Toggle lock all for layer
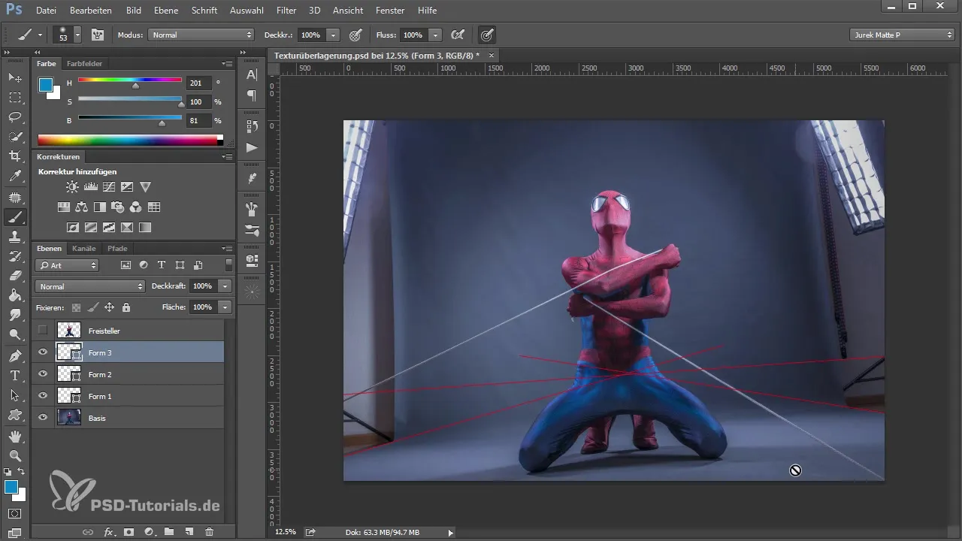 [126, 307]
